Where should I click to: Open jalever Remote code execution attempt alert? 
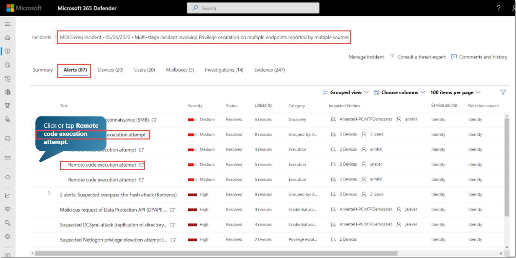[x=102, y=165]
